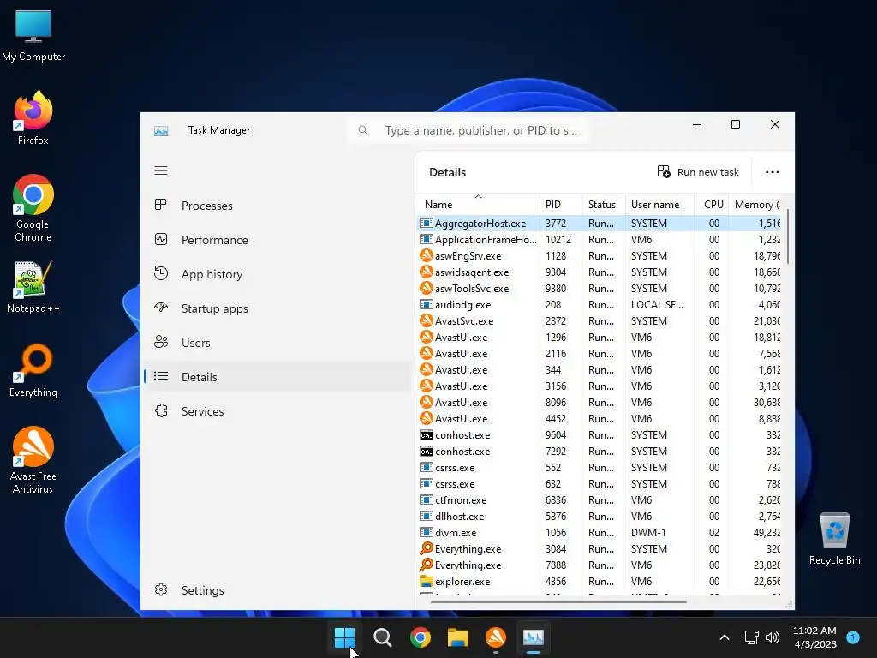
Task: Sort by the CPU column header
Action: pos(712,204)
